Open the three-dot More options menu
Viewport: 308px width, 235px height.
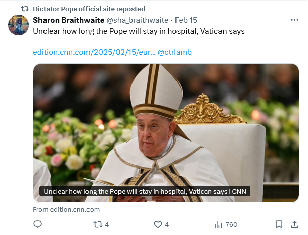[x=294, y=20]
